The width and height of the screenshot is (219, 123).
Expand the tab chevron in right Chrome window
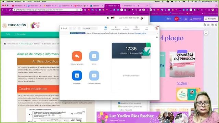[x=216, y=6]
